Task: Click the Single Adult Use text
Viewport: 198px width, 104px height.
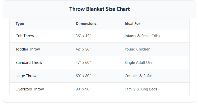Action: pyautogui.click(x=138, y=63)
